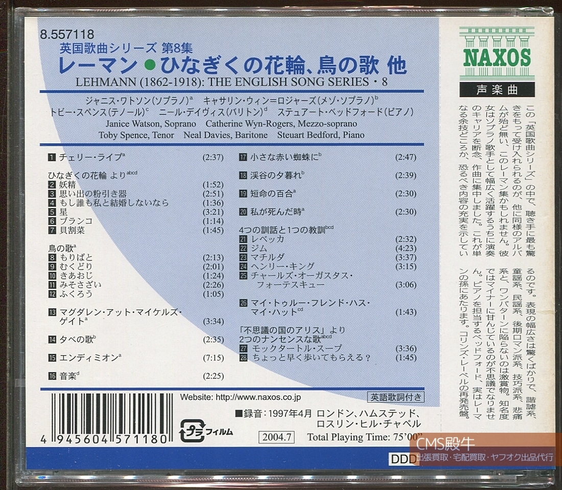Select track title レベッカ
The image size is (562, 490).
point(268,239)
